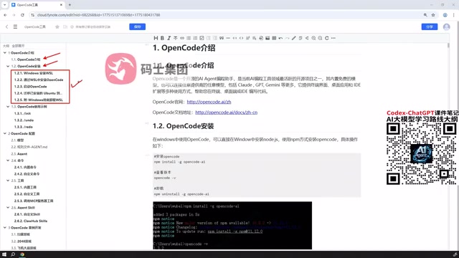Apply strikethrough formatting
Screen dimensions: 459x258
click(x=175, y=38)
